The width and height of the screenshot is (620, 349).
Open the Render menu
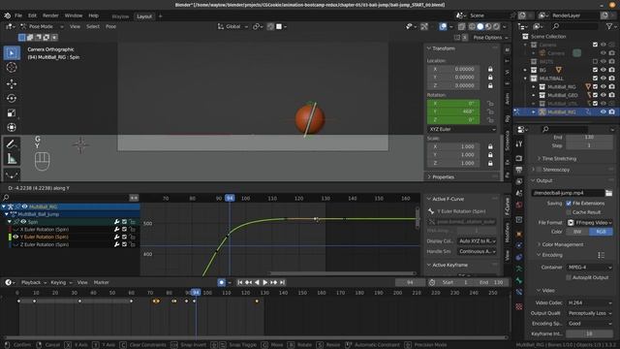pyautogui.click(x=50, y=16)
